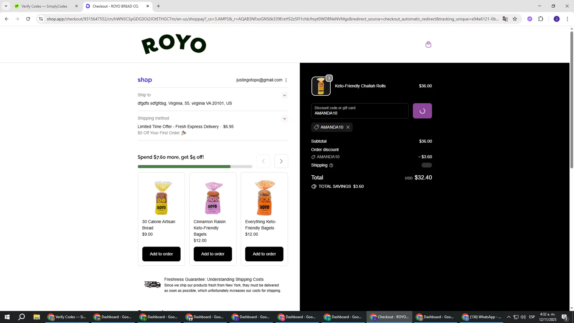View site information icon in address bar
Image resolution: width=574 pixels, height=323 pixels.
click(x=41, y=19)
